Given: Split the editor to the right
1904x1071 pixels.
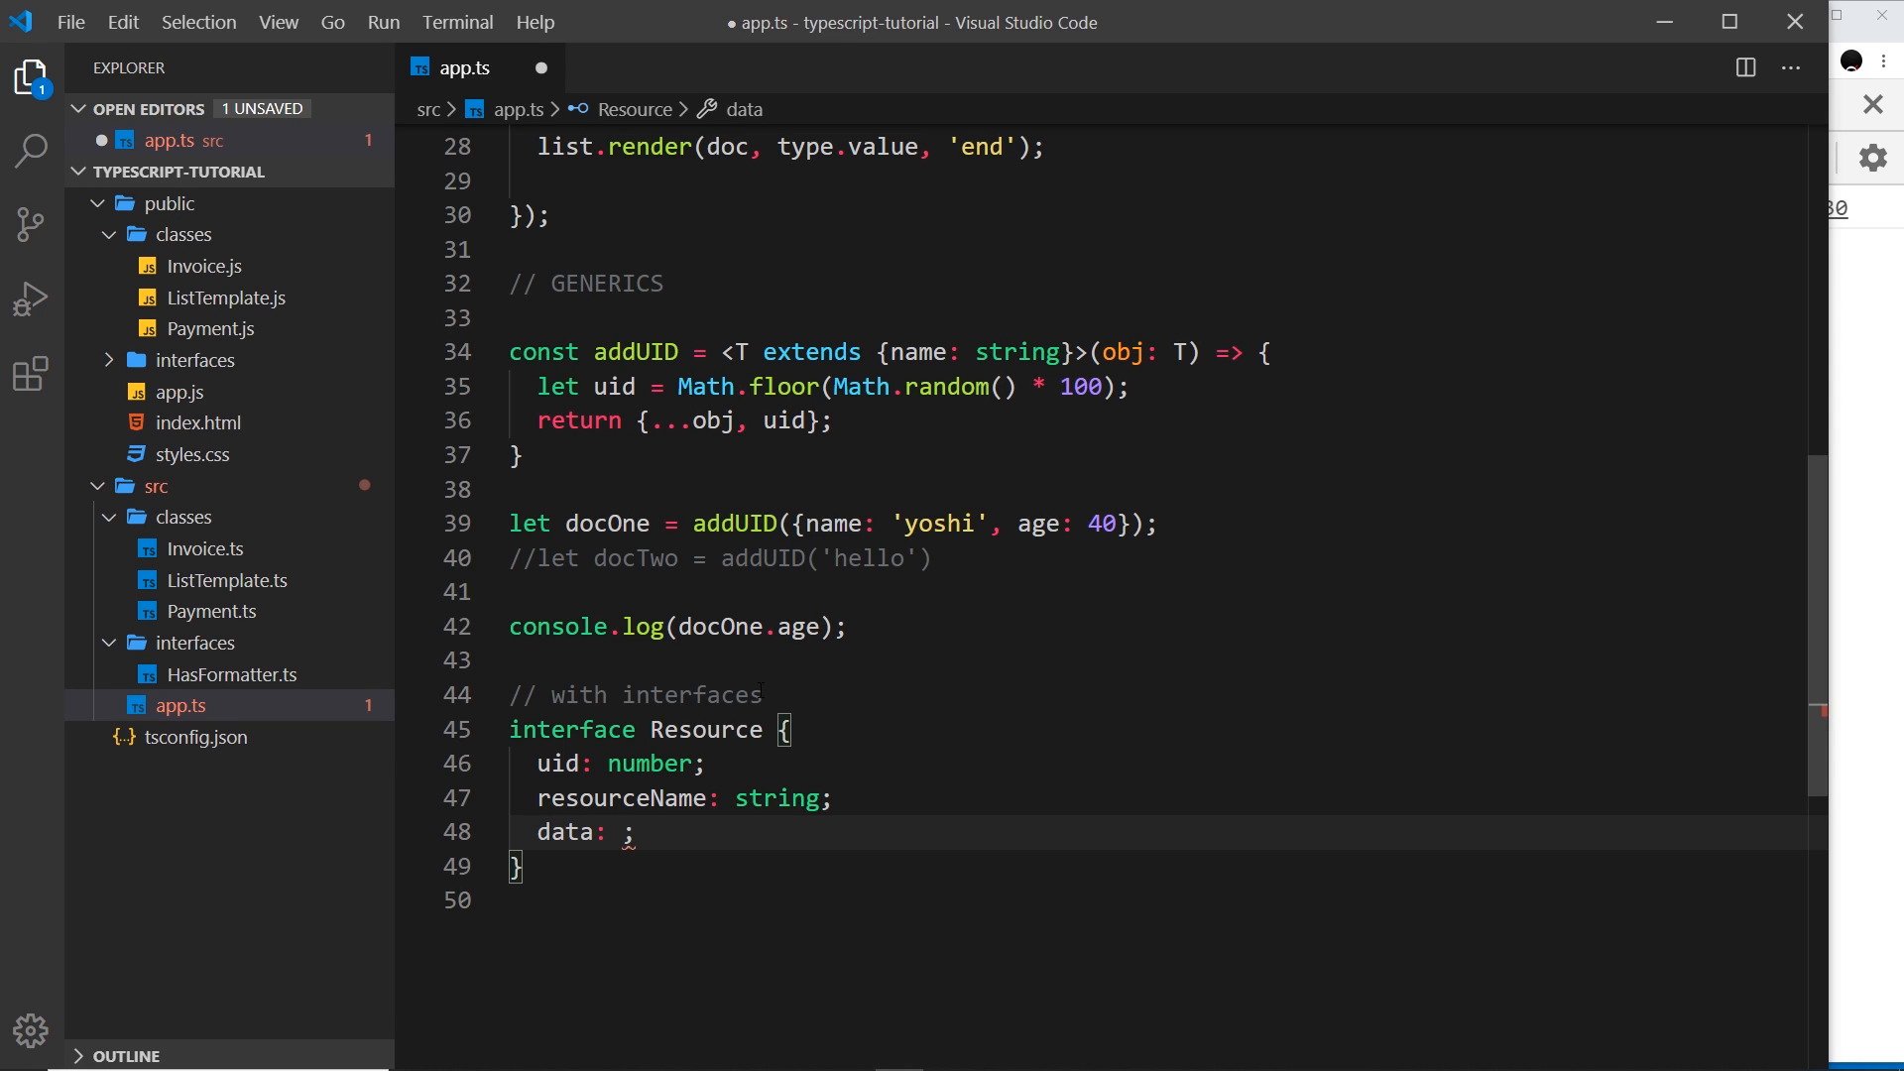Looking at the screenshot, I should (x=1746, y=67).
